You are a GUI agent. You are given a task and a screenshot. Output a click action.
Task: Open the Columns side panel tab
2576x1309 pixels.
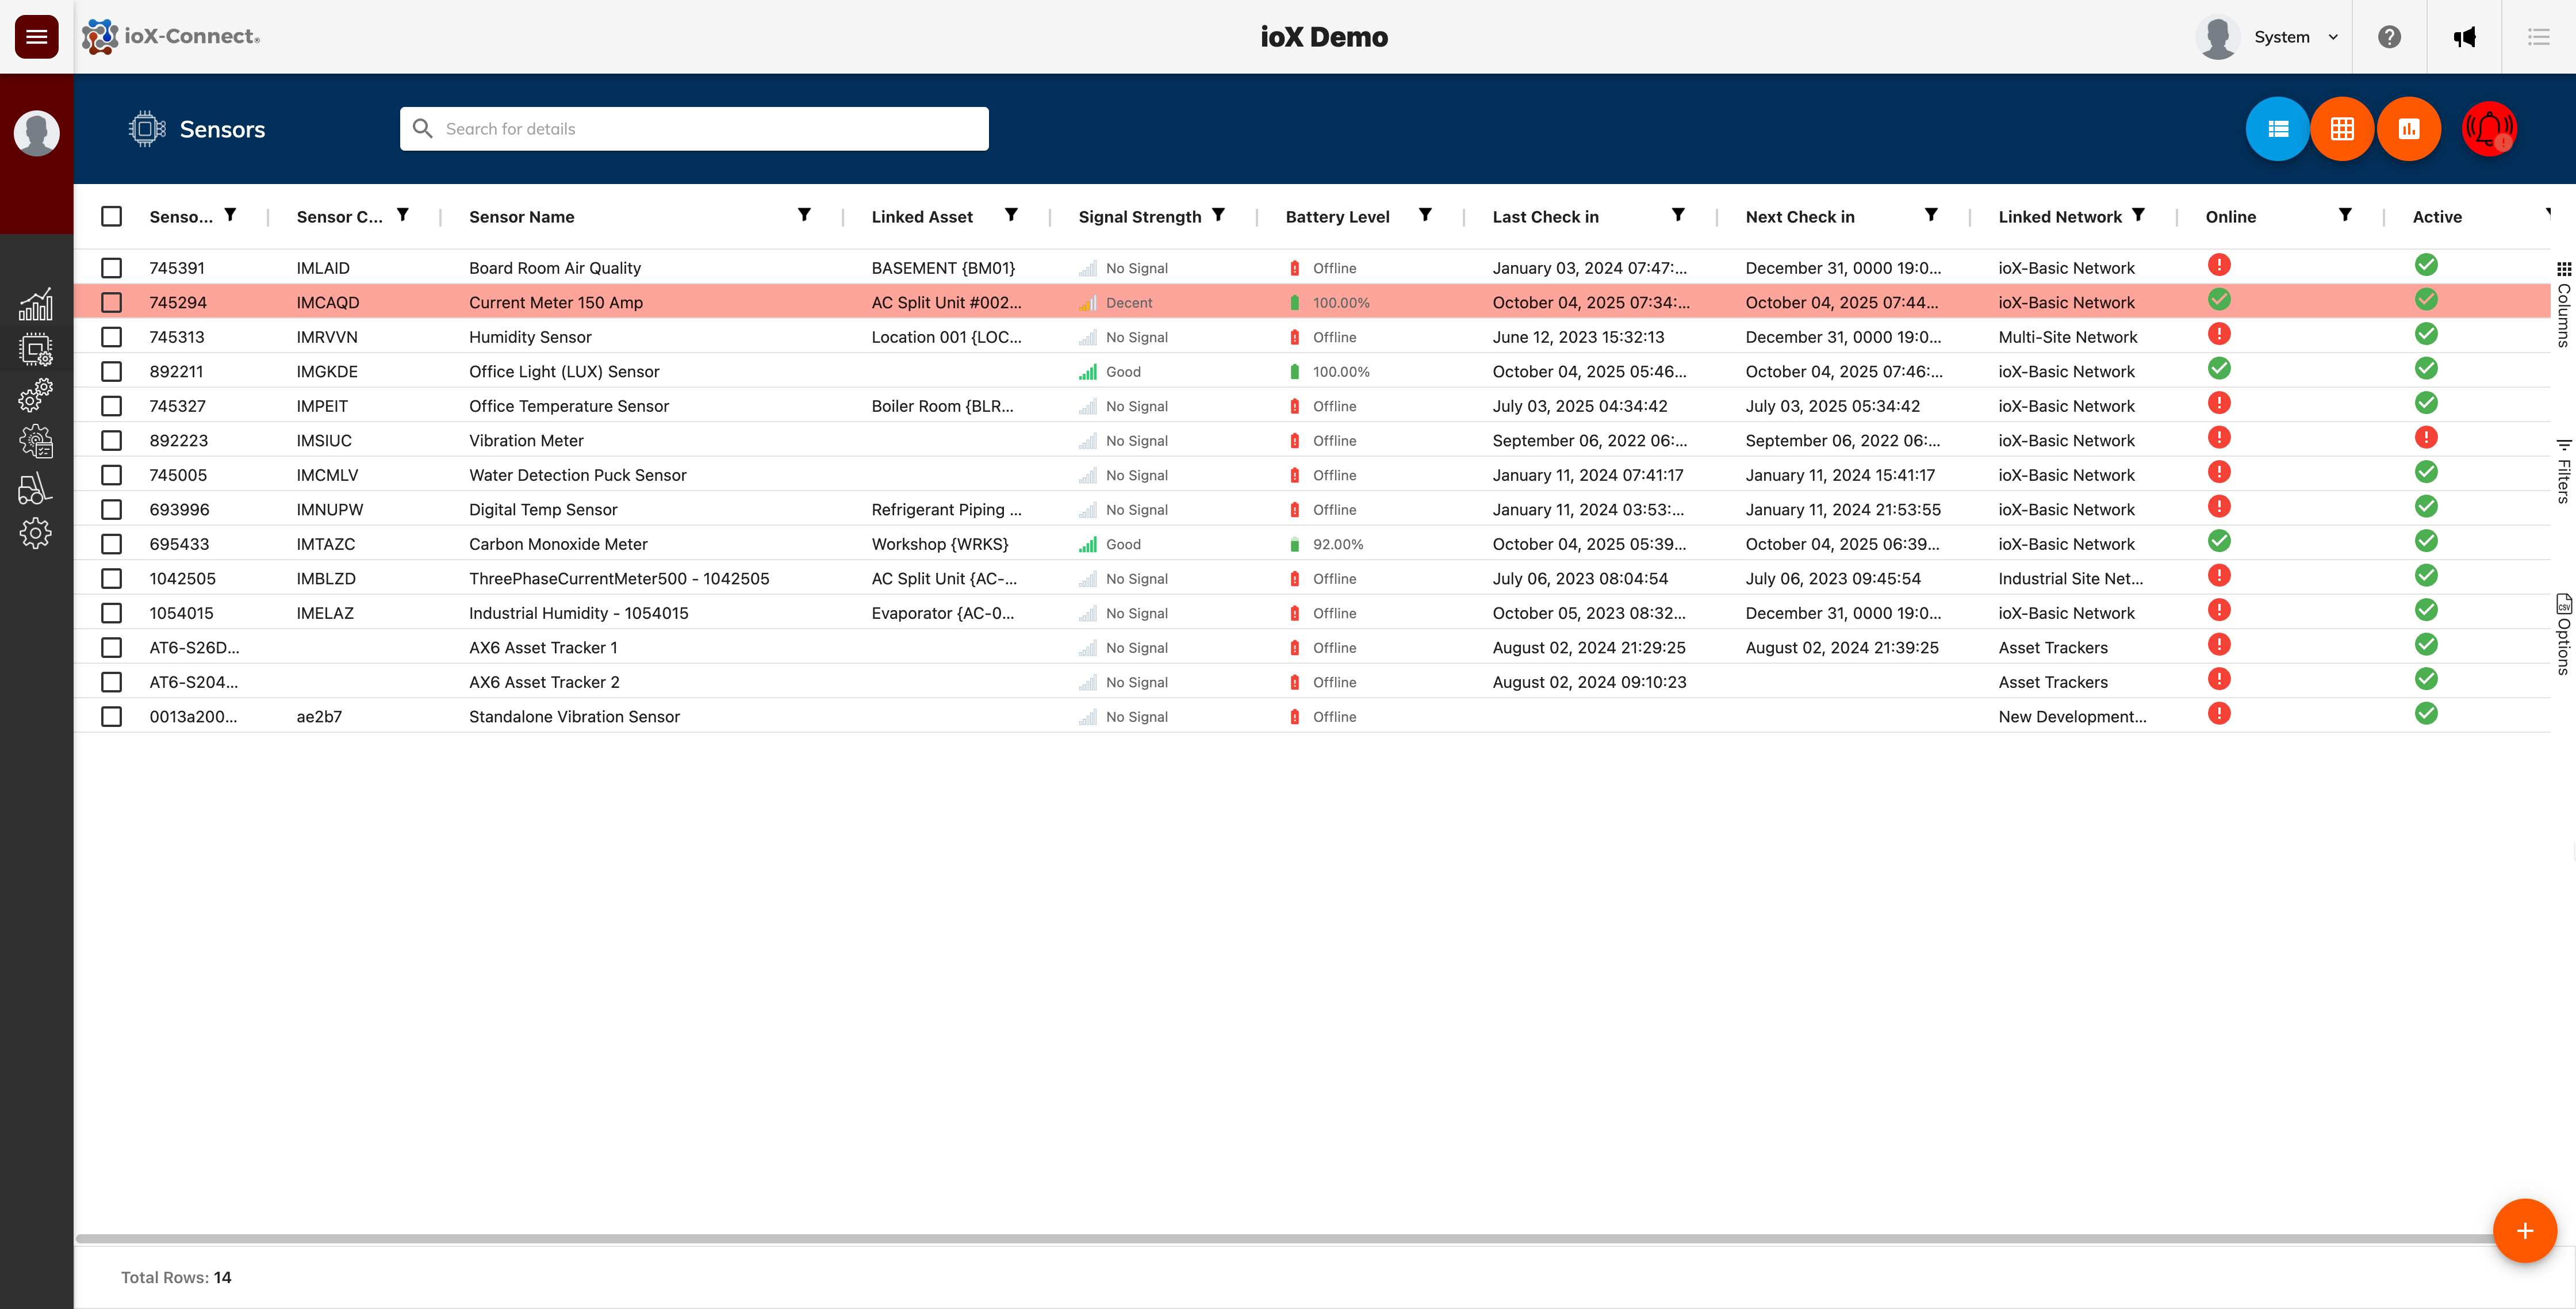[x=2563, y=305]
